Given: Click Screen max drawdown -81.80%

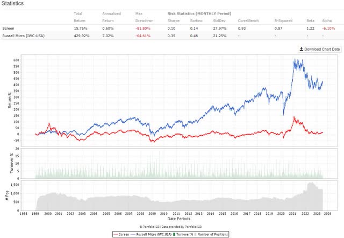Looking at the screenshot, I should pyautogui.click(x=143, y=29).
